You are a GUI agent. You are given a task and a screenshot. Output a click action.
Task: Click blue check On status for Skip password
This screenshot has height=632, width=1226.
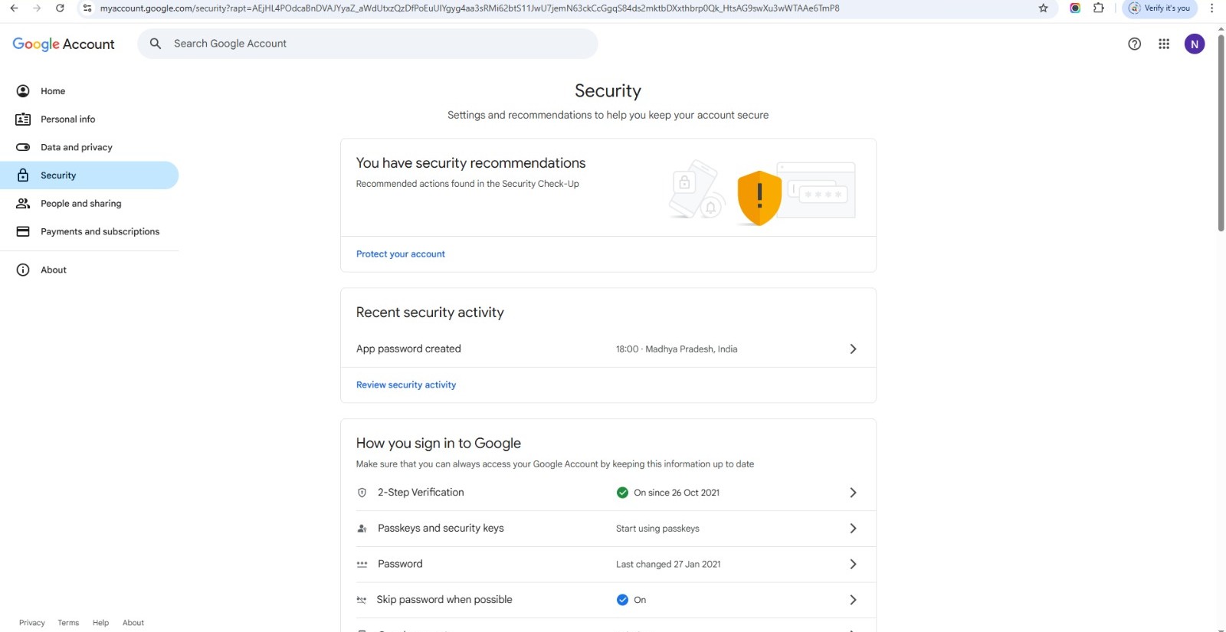pyautogui.click(x=622, y=600)
